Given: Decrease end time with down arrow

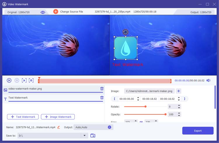Looking at the screenshot, I should point(179,100).
